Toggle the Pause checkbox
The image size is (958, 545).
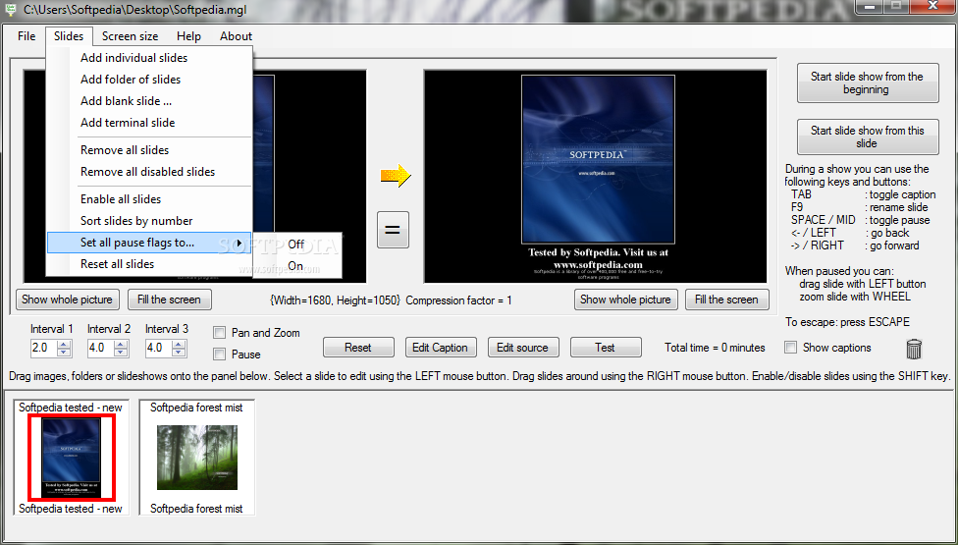tap(219, 354)
